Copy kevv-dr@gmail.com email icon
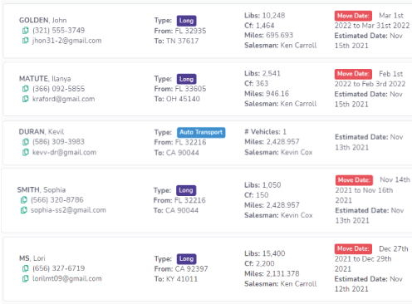 pyautogui.click(x=25, y=152)
